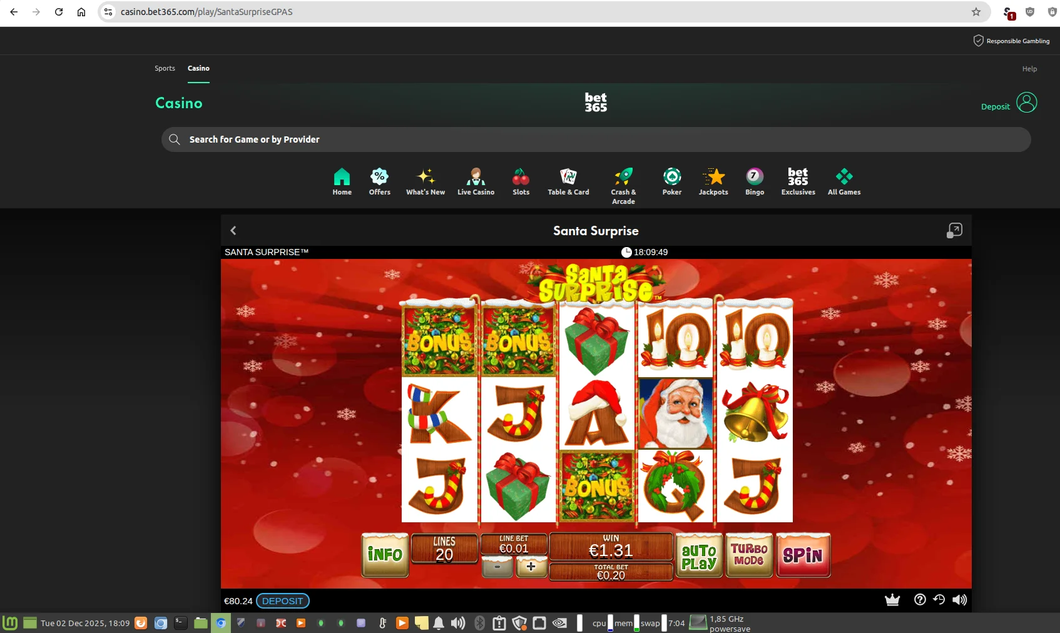Open the All Games category
Viewport: 1060px width, 633px height.
coord(844,182)
